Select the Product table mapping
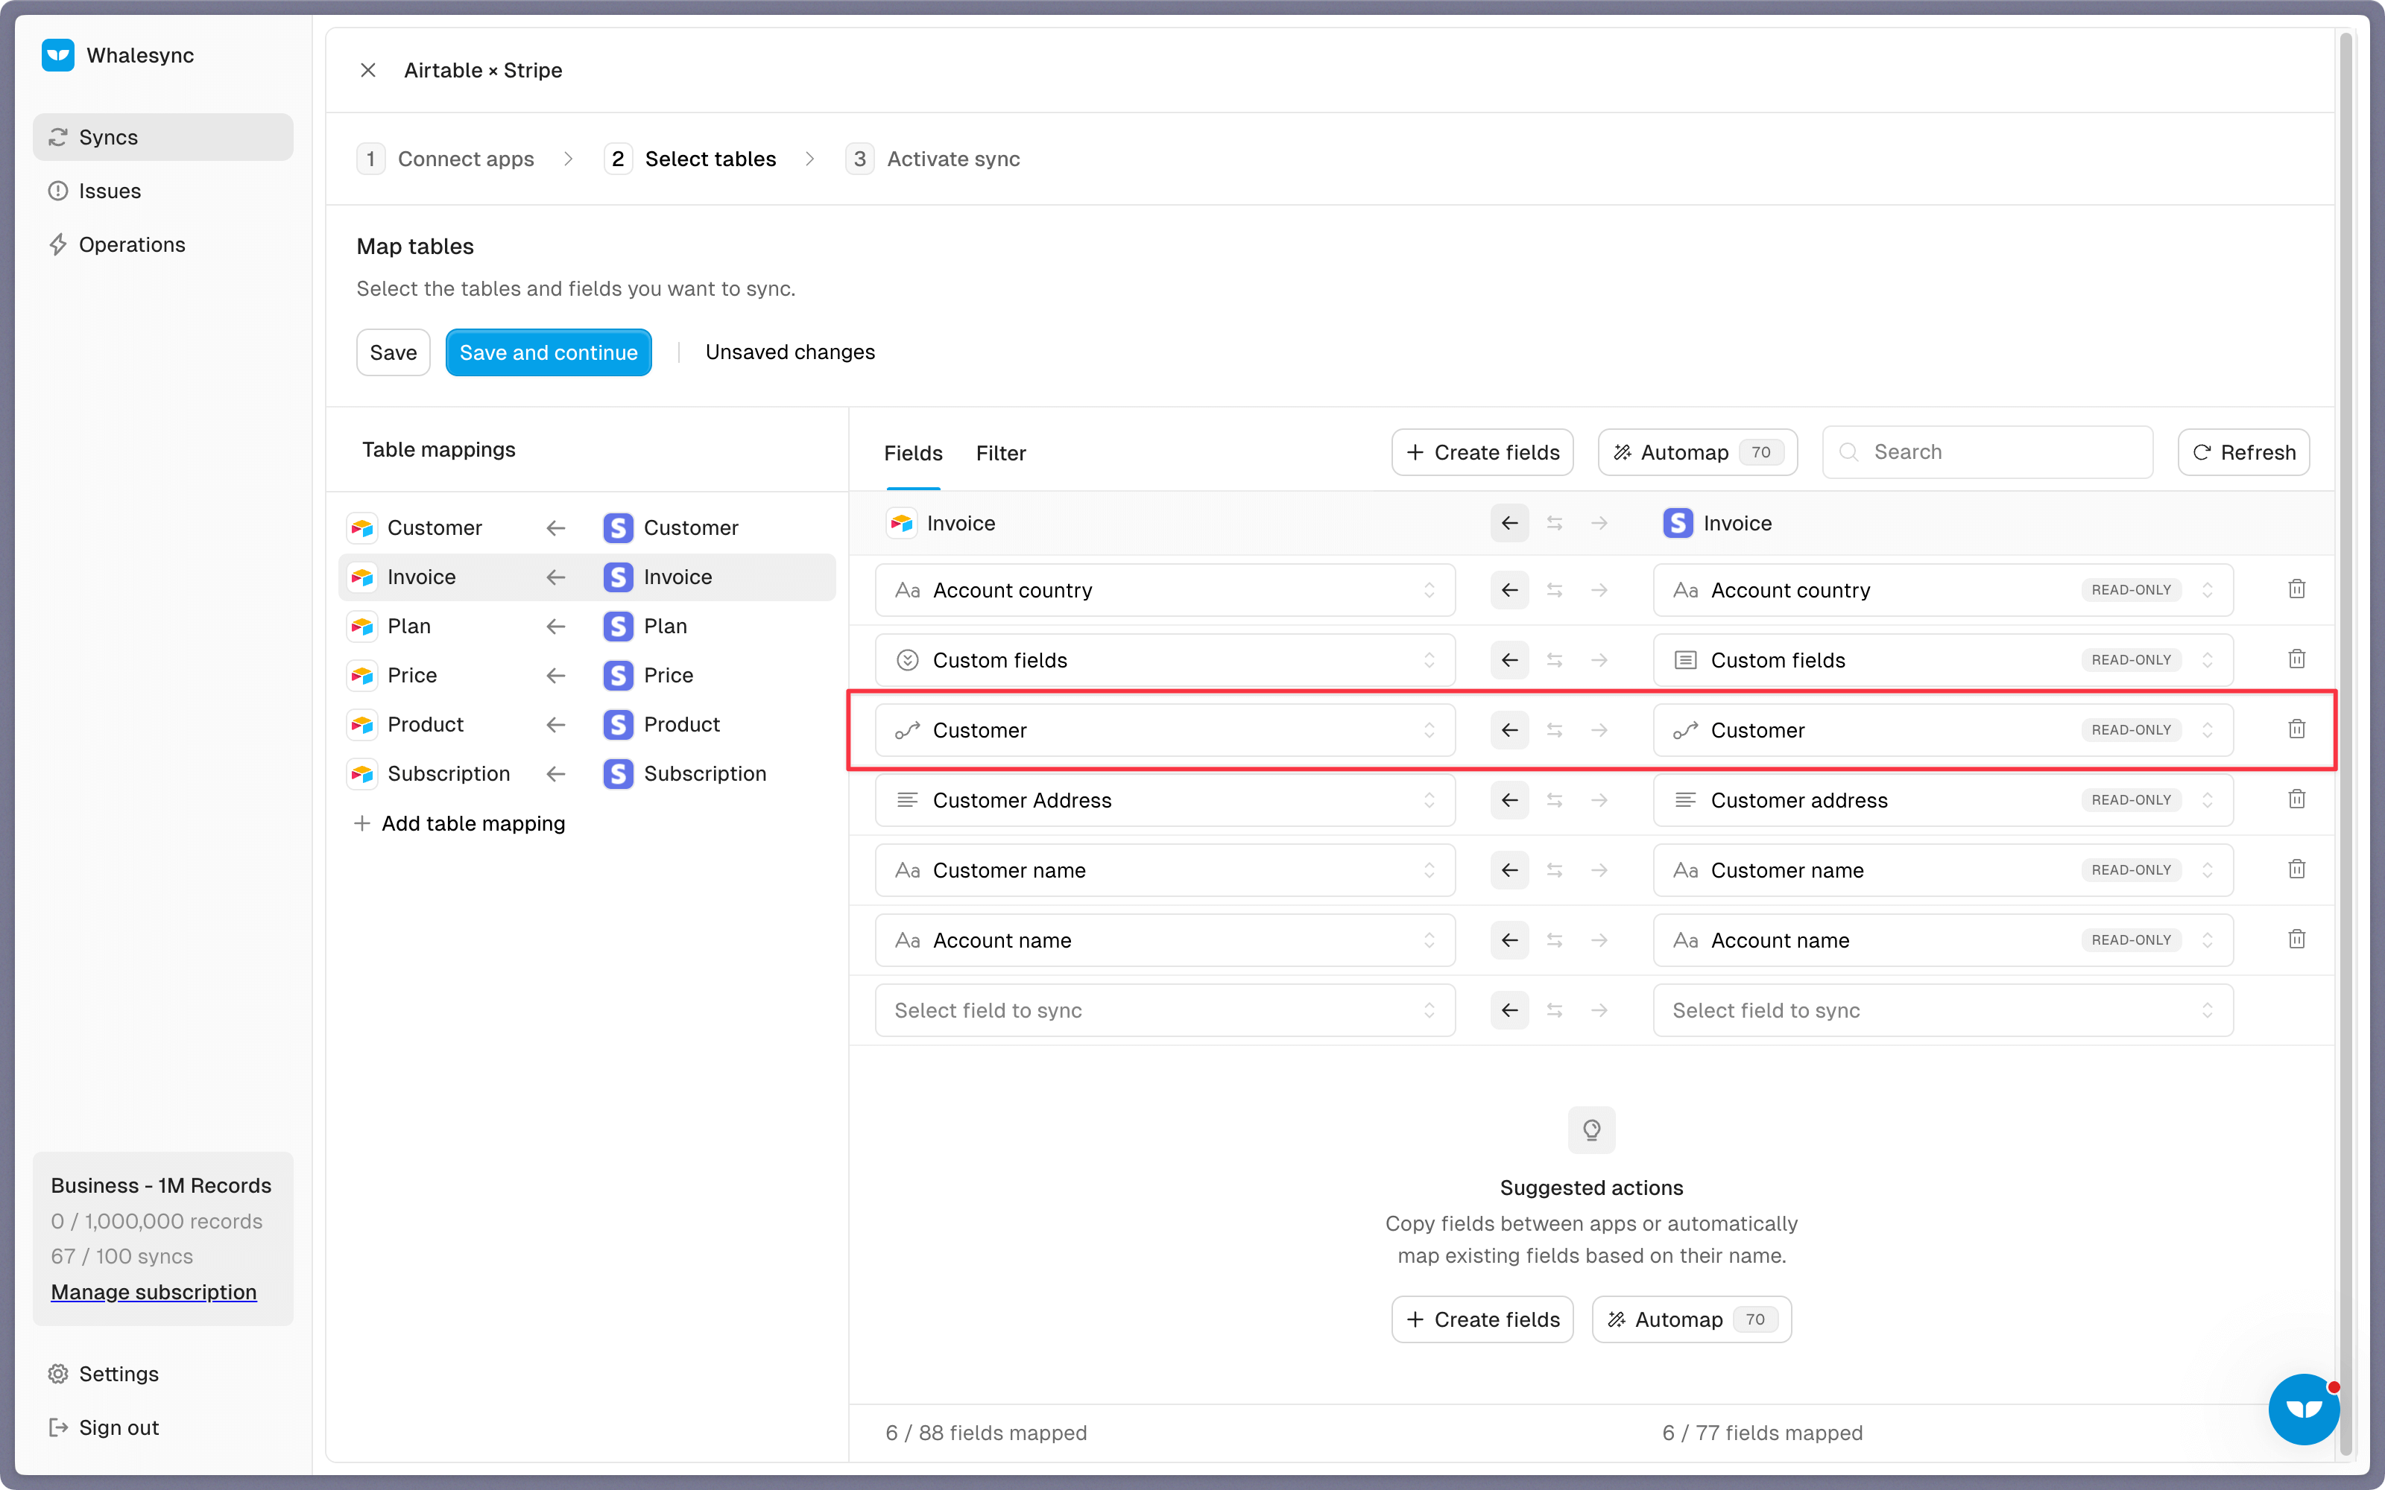This screenshot has height=1490, width=2385. coord(587,726)
